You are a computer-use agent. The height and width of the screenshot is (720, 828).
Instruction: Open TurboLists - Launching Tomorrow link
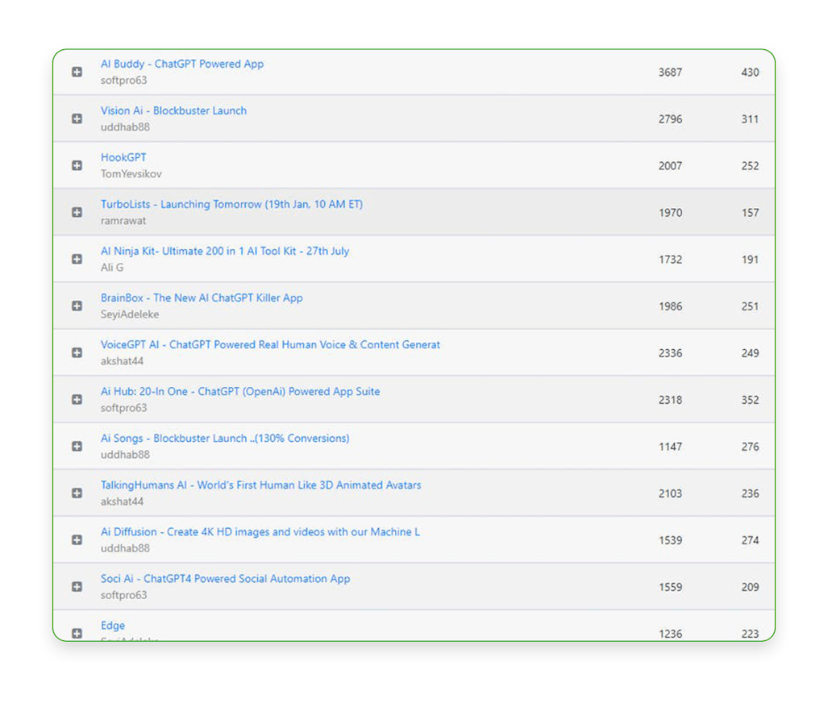(x=231, y=204)
